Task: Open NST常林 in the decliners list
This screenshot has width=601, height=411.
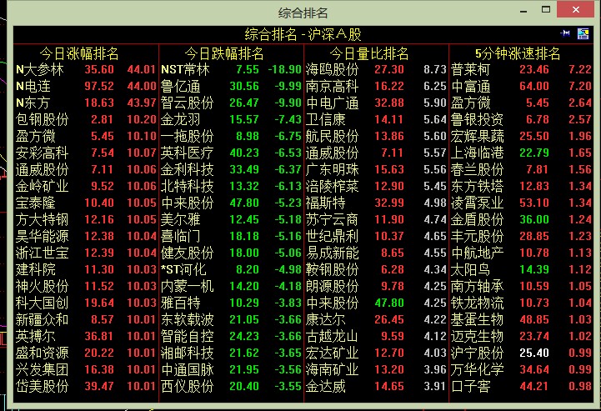Action: click(186, 70)
